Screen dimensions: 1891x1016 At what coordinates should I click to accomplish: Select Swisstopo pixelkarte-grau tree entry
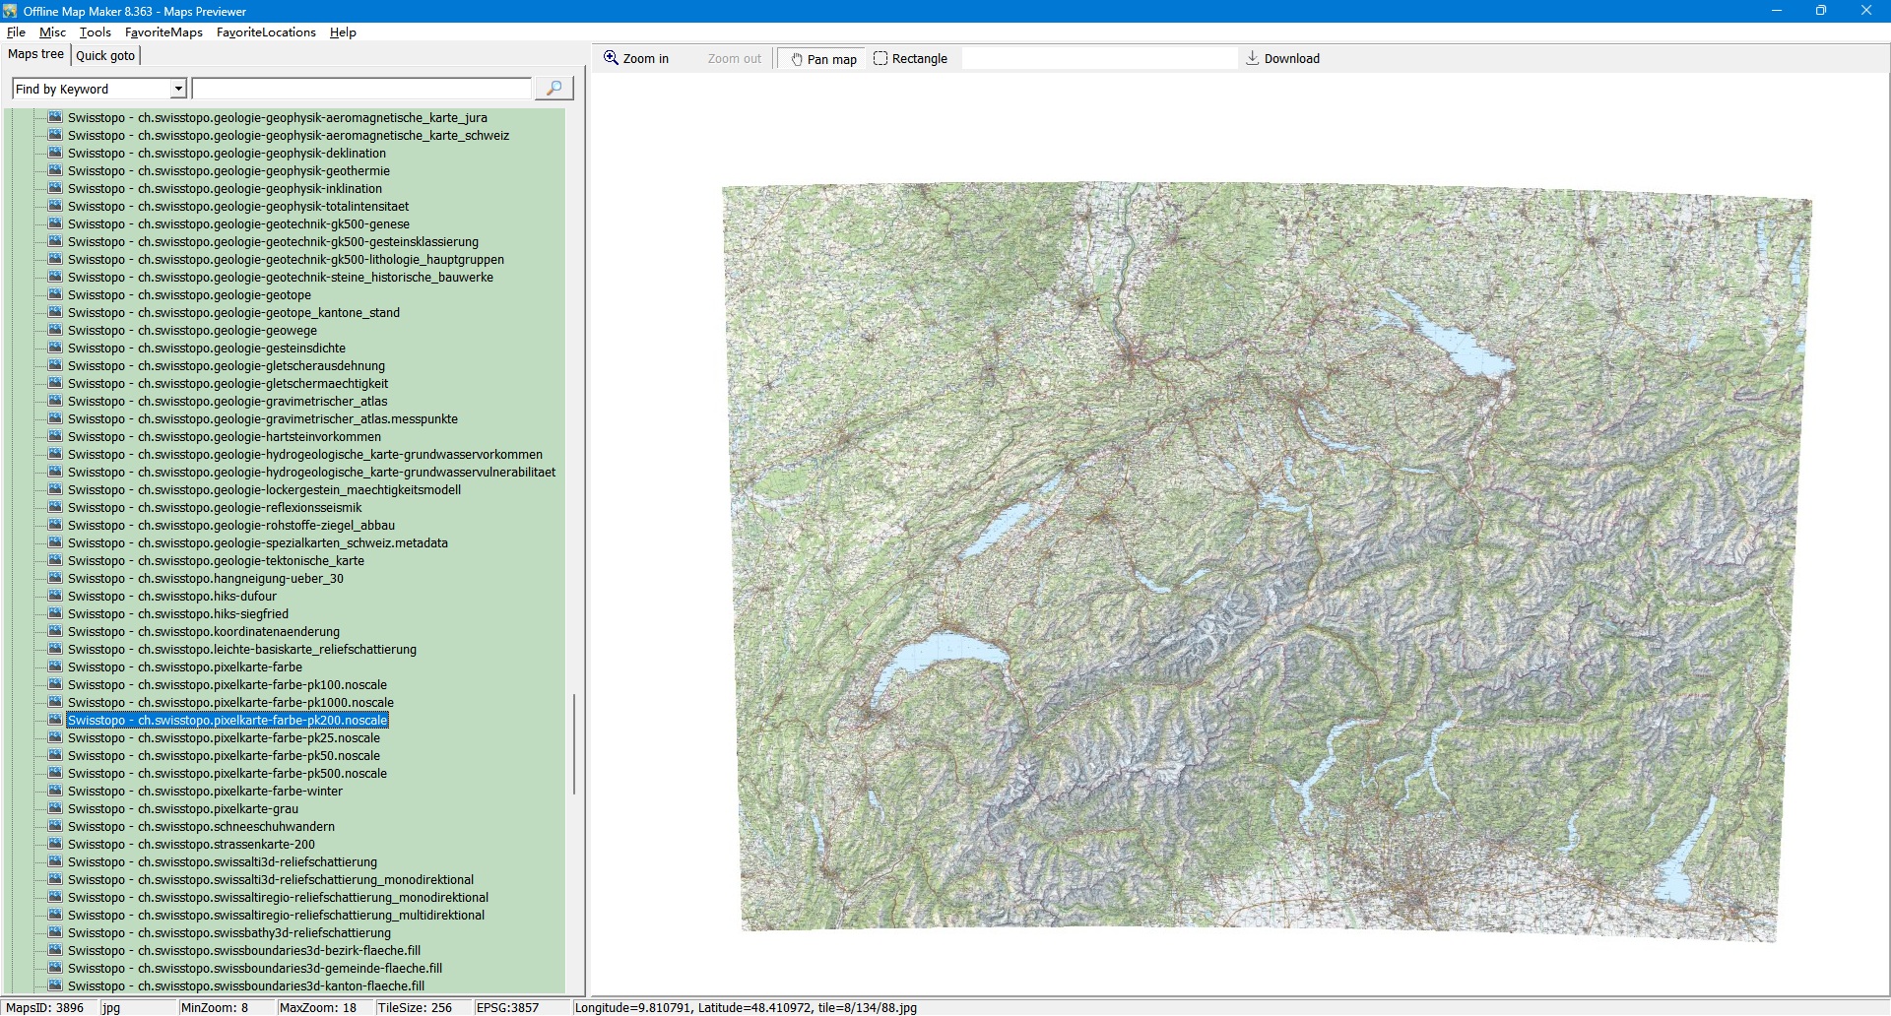[x=183, y=809]
